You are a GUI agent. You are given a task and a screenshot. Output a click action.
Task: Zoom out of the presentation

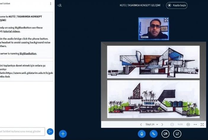pos(172,125)
